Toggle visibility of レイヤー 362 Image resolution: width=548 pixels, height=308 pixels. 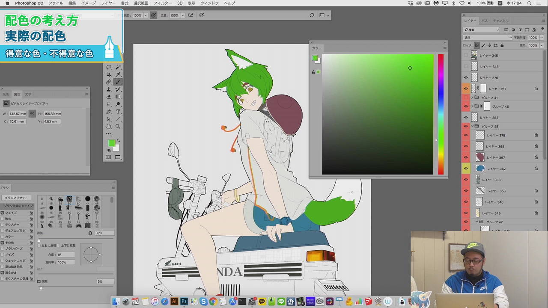(466, 169)
